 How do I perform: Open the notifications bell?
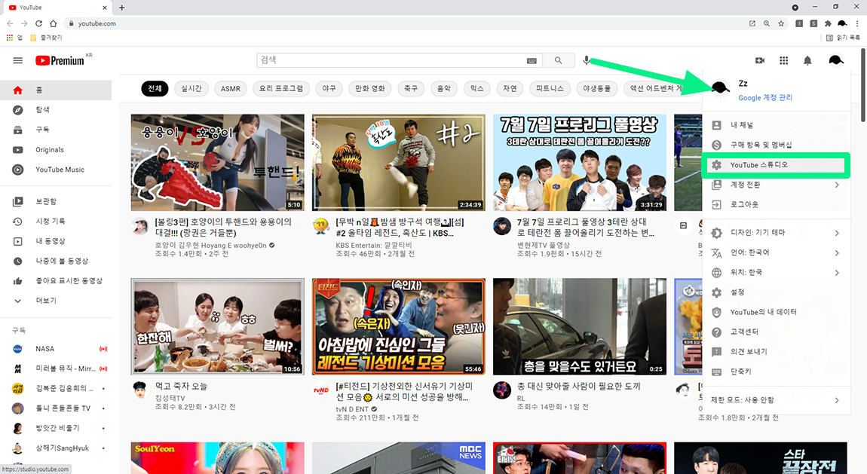[807, 60]
